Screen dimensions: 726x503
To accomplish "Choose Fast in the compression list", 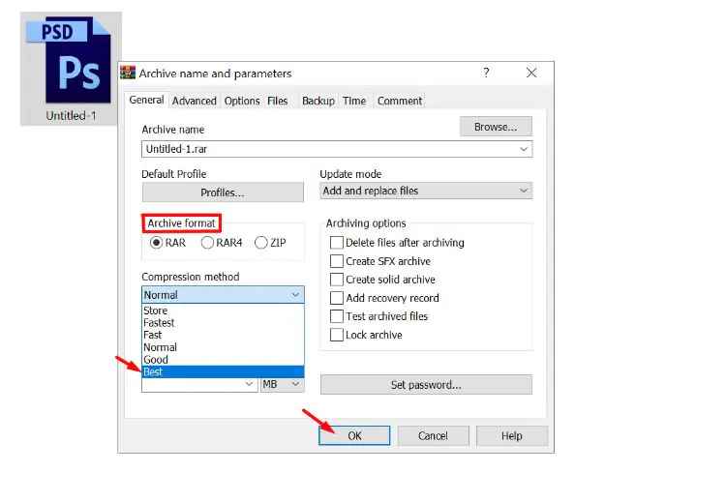I will [223, 335].
